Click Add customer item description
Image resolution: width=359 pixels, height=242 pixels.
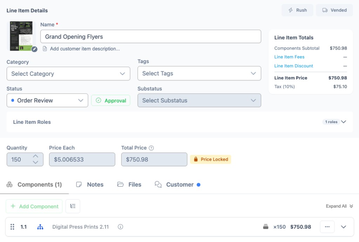[85, 49]
